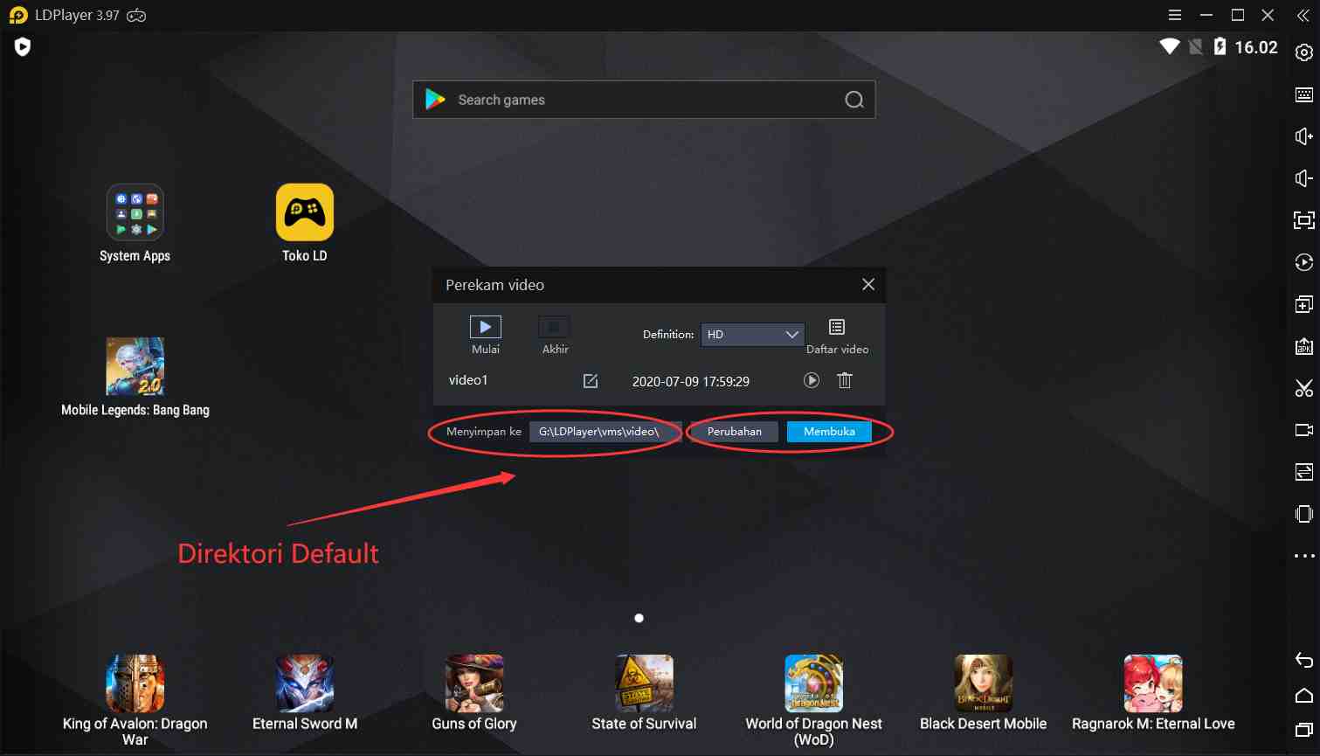
Task: Open LDPlayer hamburger menu in title bar
Action: [1175, 16]
